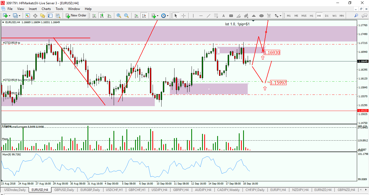
Task: Switch to the GBPUSD,Daily chart tab
Action: [x=64, y=190]
